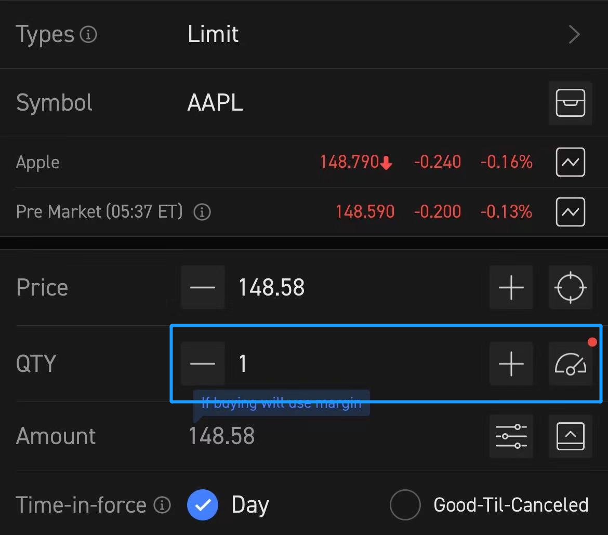Image resolution: width=608 pixels, height=535 pixels.
Task: Open the amount adjustment sliders icon
Action: [x=511, y=436]
